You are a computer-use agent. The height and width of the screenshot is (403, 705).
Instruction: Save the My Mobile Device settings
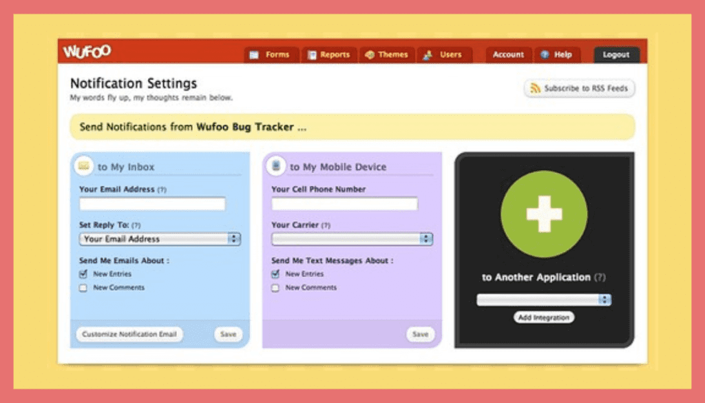tap(421, 334)
